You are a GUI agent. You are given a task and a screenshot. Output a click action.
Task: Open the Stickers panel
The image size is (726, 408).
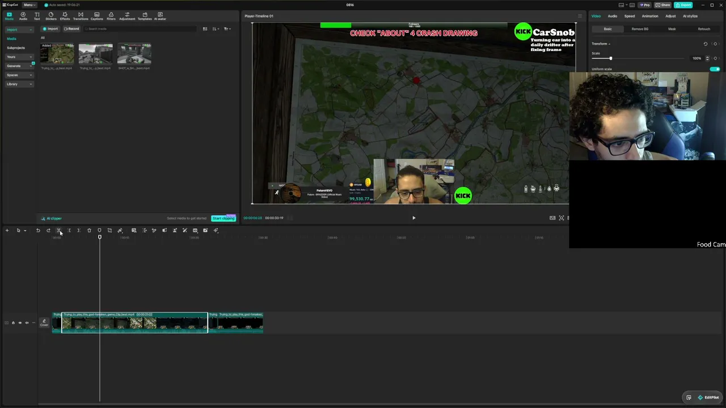(51, 16)
